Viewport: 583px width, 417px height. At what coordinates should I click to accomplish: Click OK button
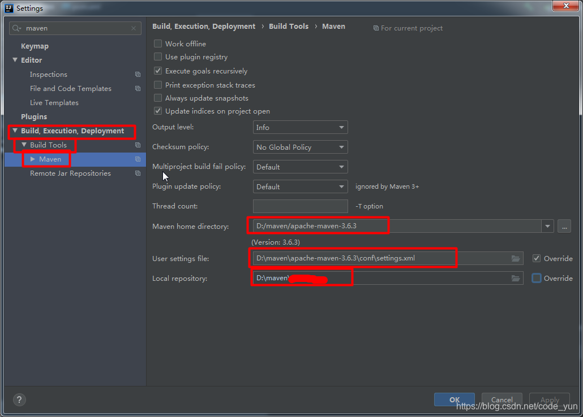[455, 399]
